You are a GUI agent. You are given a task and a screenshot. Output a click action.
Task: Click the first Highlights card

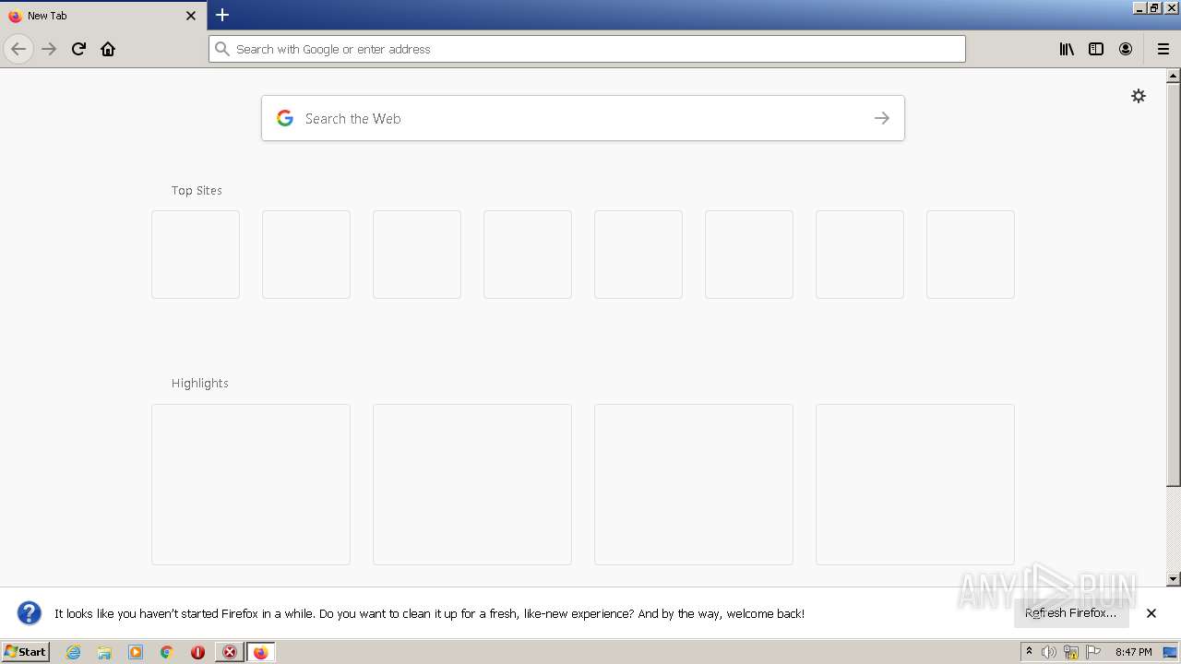pyautogui.click(x=251, y=484)
